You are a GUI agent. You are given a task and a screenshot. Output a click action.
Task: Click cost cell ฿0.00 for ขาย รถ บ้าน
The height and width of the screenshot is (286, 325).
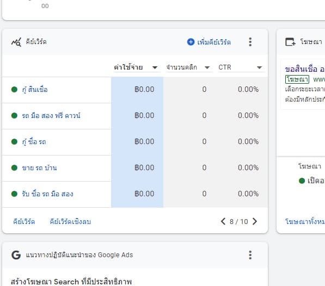pos(144,167)
